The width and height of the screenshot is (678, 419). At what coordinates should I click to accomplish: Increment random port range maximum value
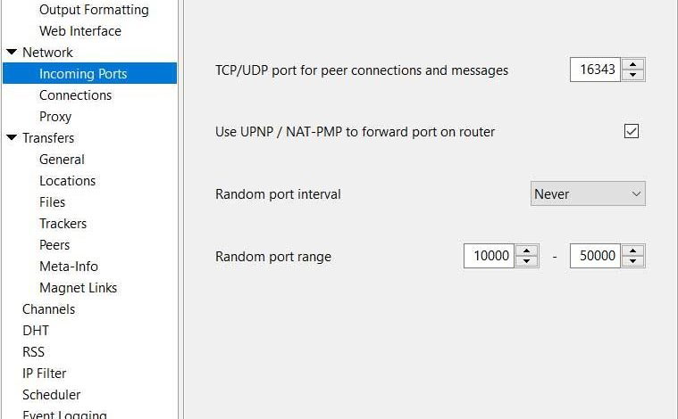coord(633,251)
